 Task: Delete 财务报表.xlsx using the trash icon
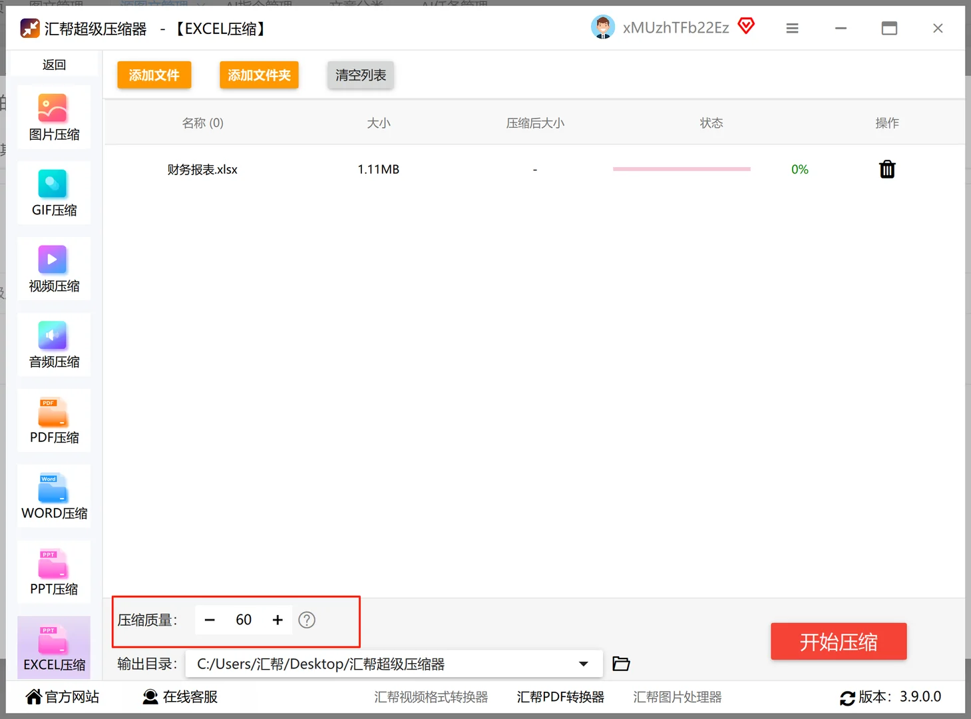[887, 169]
